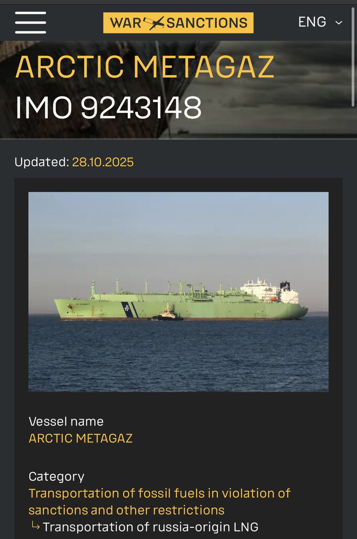Click the dark ship hull banner image
The image size is (357, 539).
coord(178,90)
